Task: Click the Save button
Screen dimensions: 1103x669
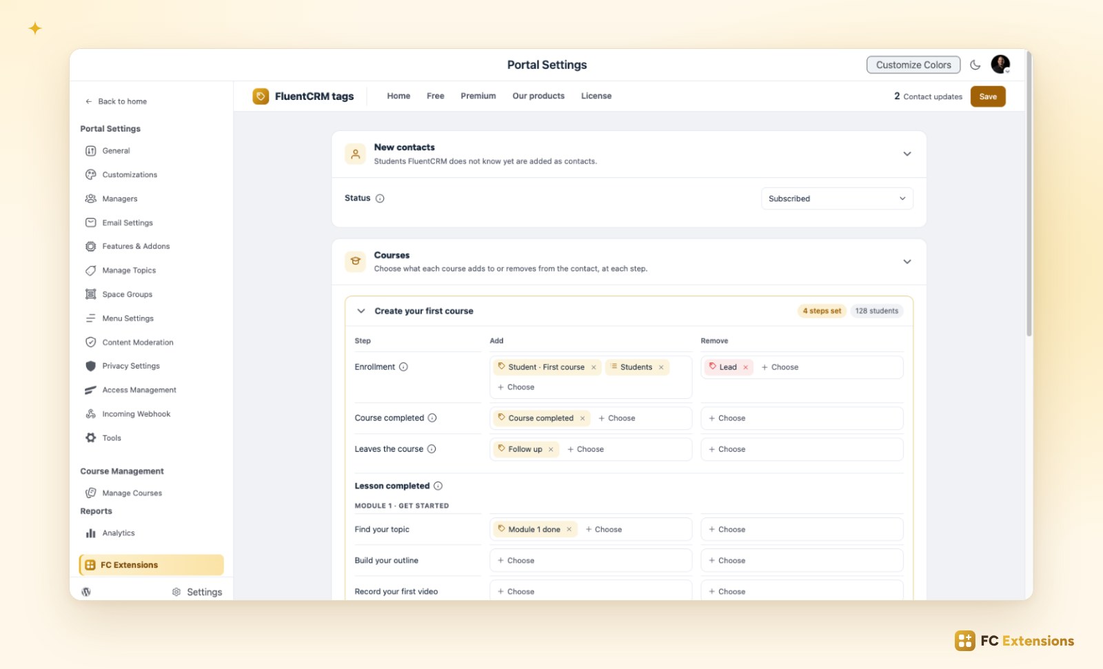Action: (988, 96)
